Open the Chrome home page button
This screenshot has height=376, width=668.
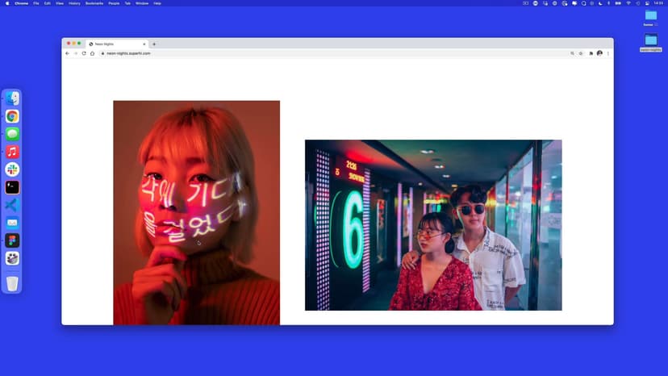pos(92,53)
